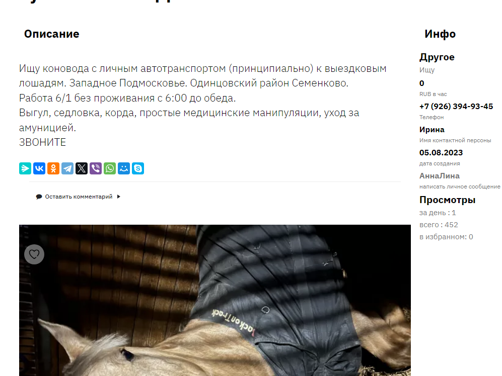The width and height of the screenshot is (502, 376).
Task: Click the Просмотры heading
Action: [447, 200]
